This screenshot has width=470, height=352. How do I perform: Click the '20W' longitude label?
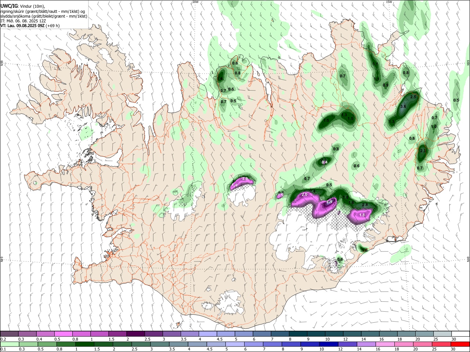click(x=195, y=2)
